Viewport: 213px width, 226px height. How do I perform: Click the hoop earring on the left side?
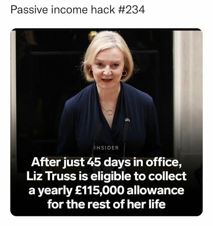(91, 72)
